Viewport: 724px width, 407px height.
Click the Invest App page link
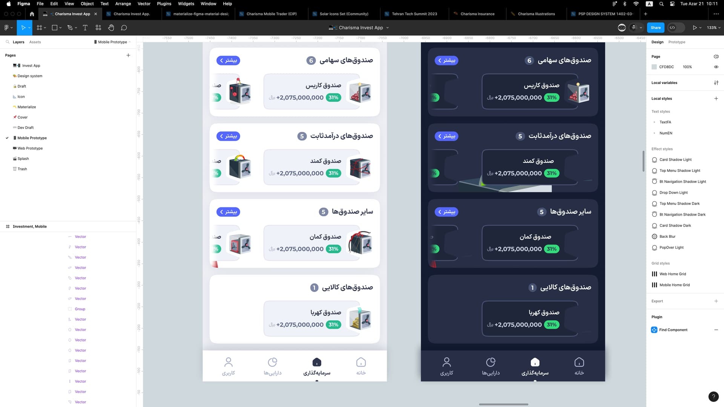click(30, 66)
